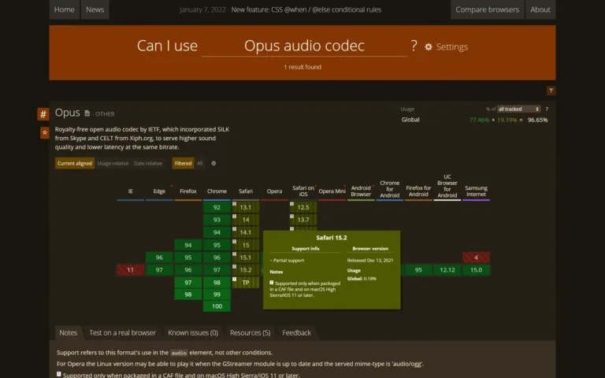The width and height of the screenshot is (605, 378).
Task: Open CSS @when / @else news link
Action: (x=306, y=9)
